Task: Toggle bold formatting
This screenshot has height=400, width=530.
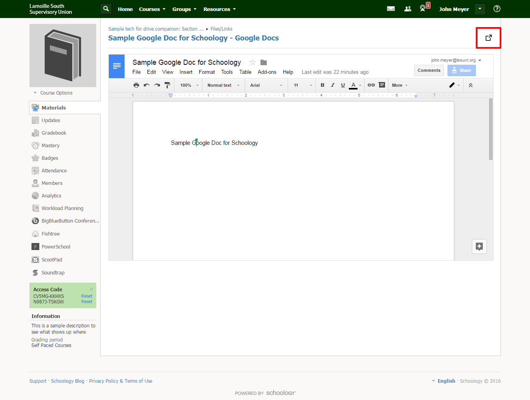Action: coord(323,85)
